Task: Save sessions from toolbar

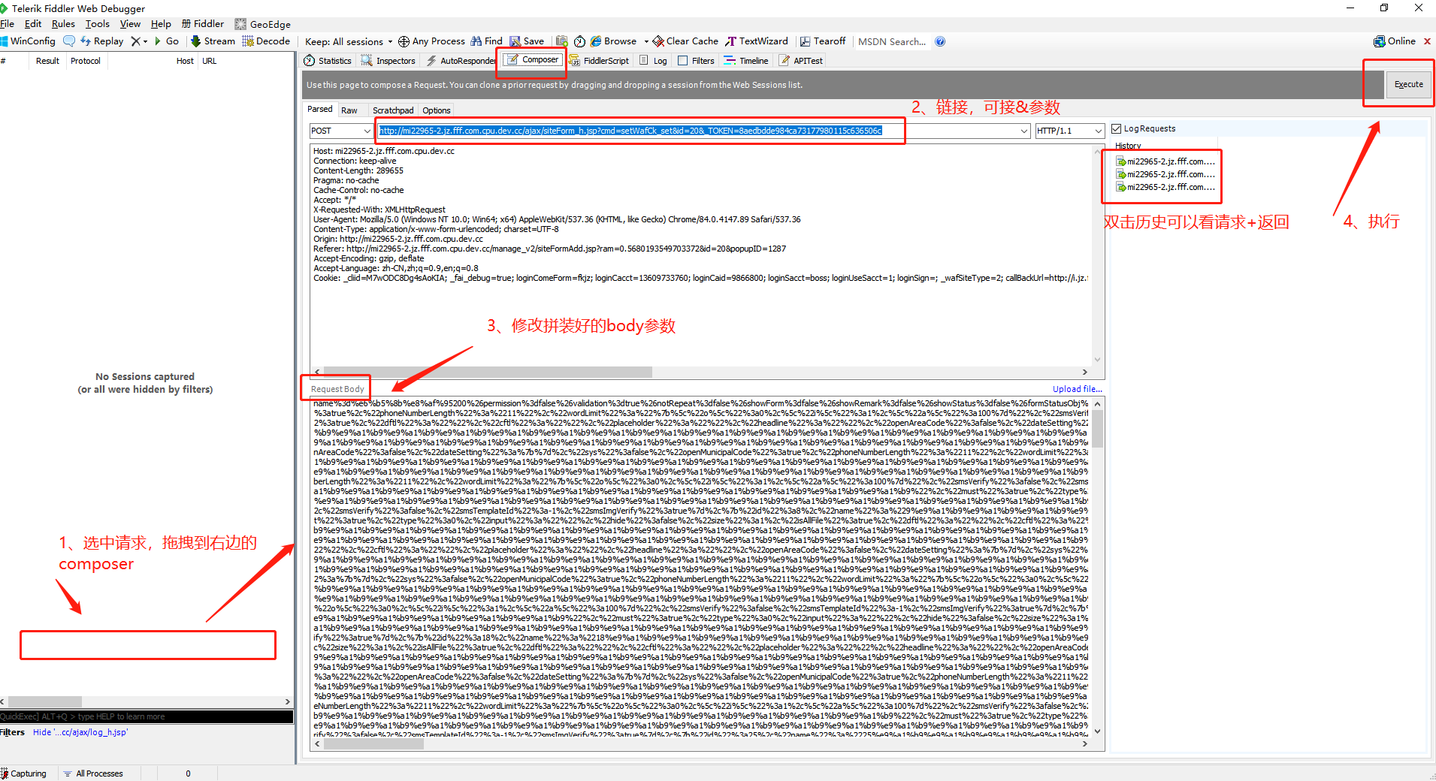Action: point(527,41)
